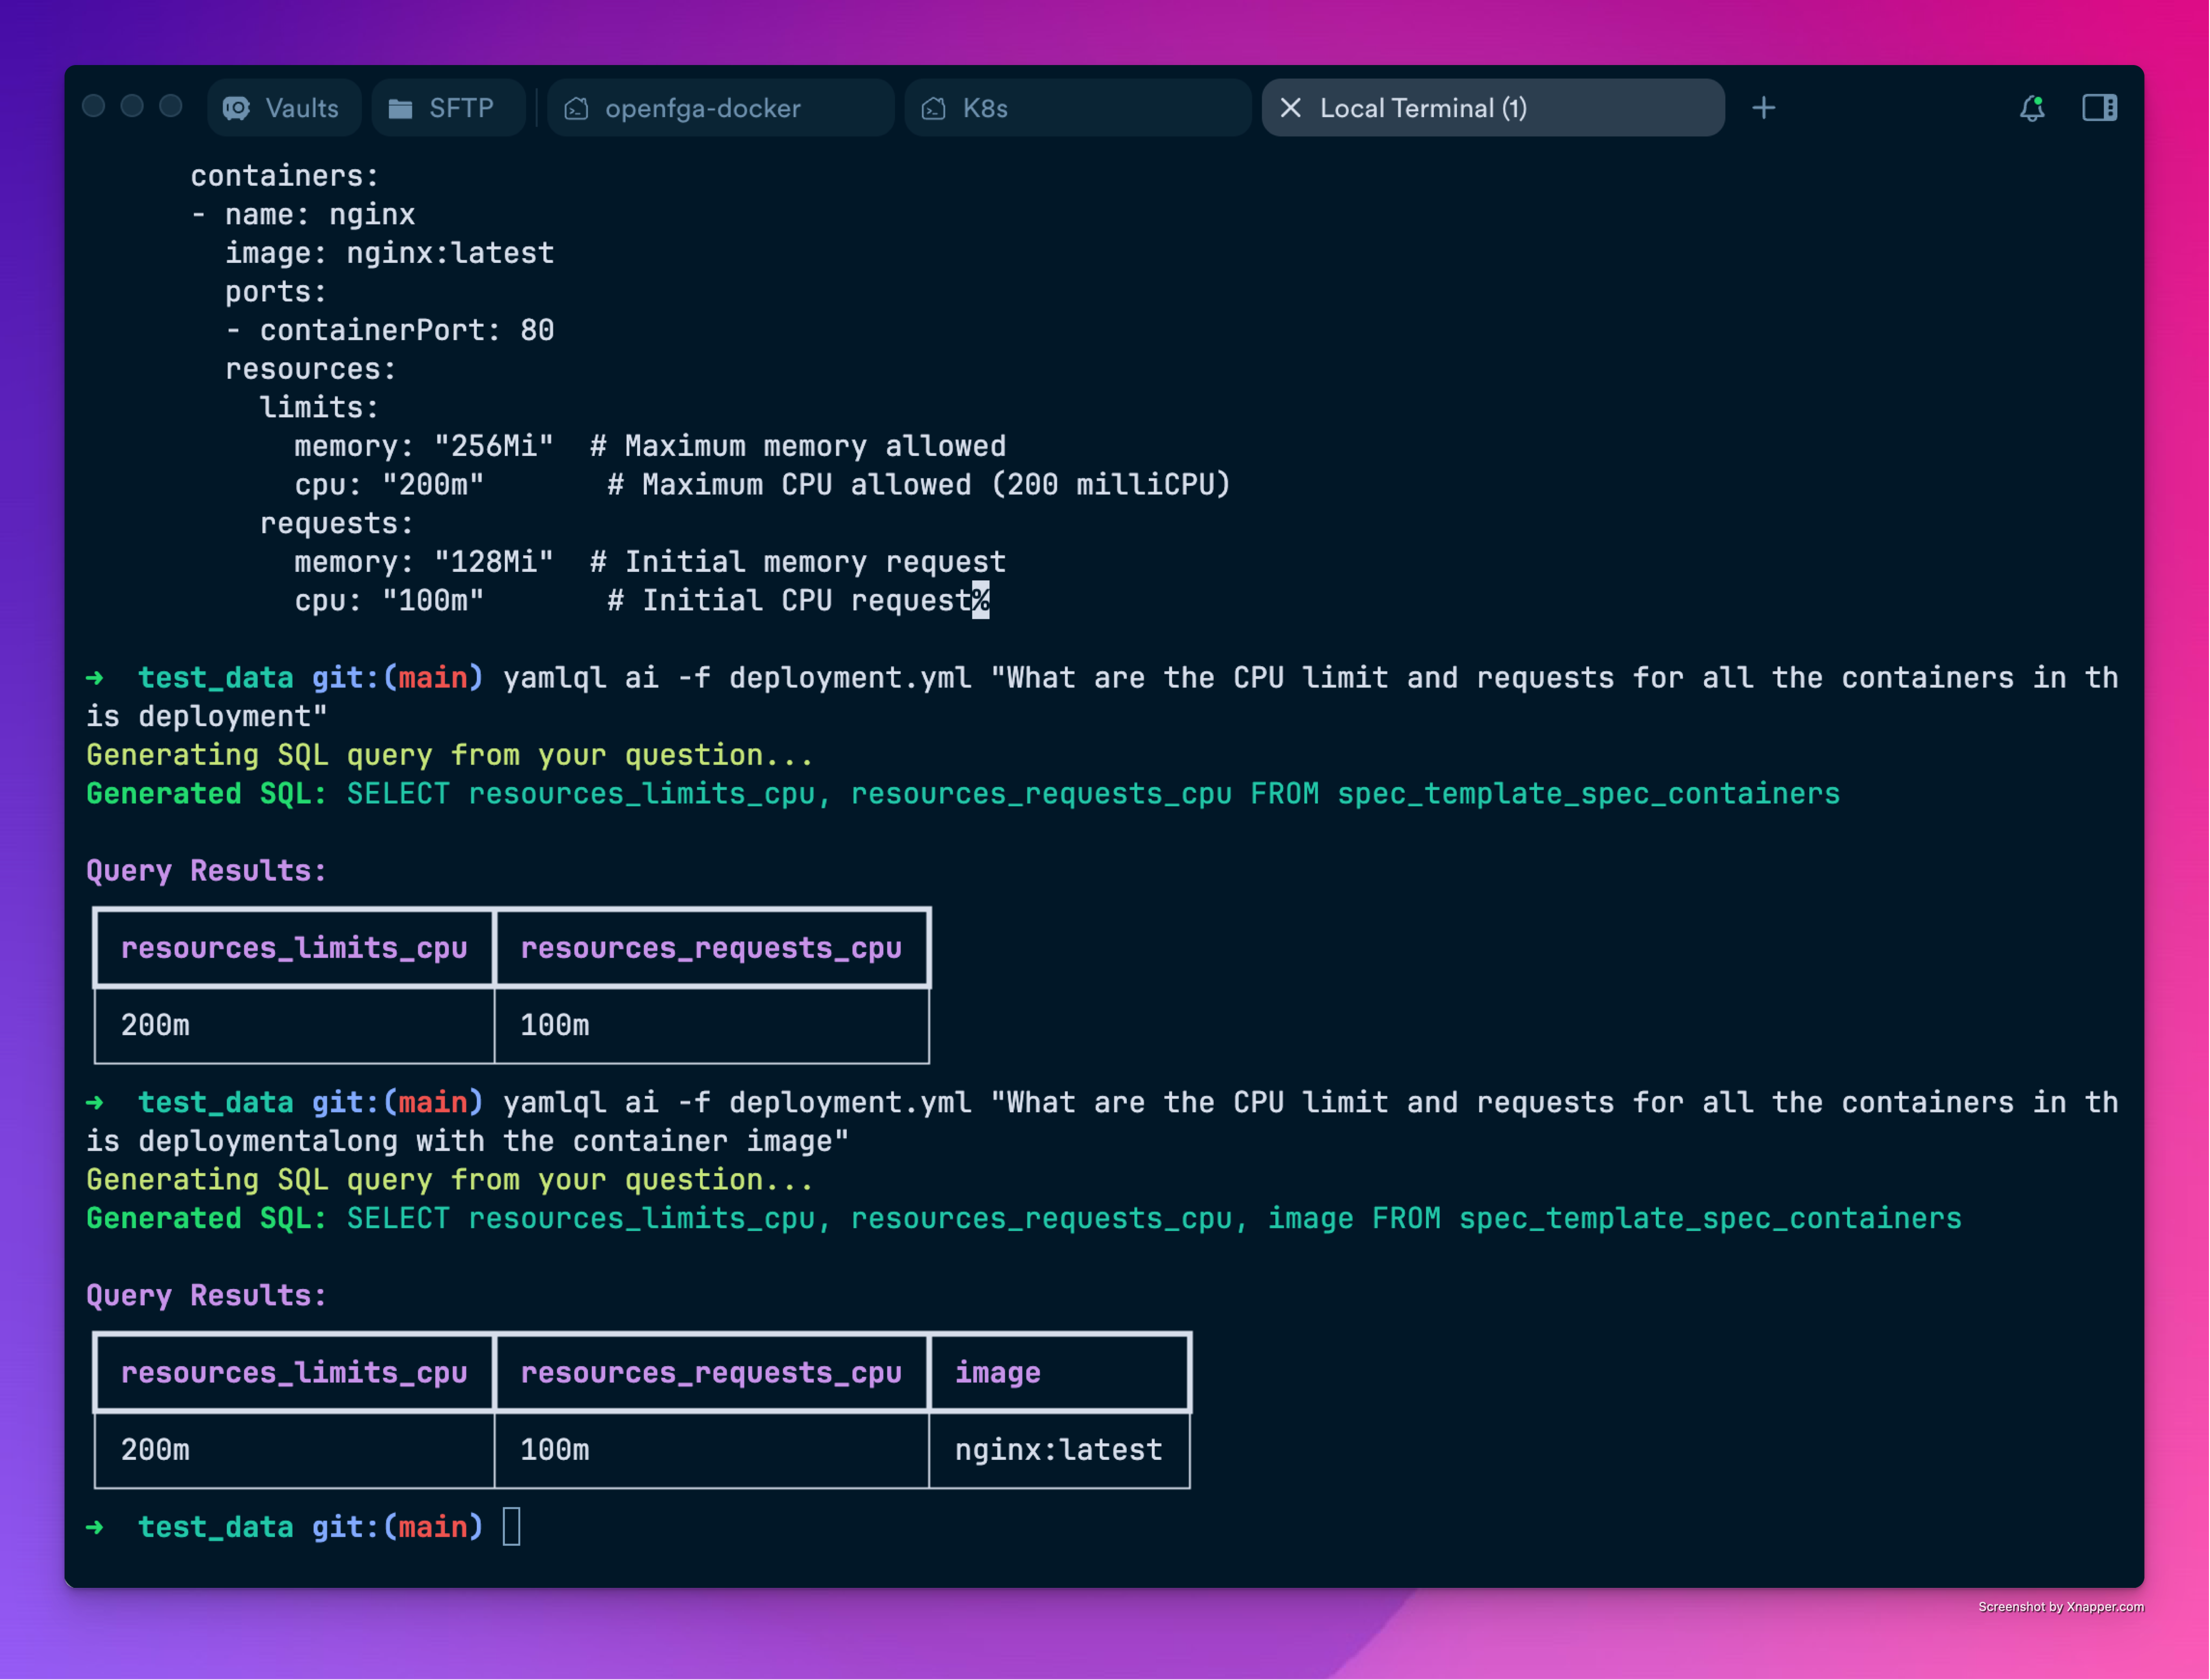Toggle the side panel icon
Screen dimensions: 2210x1680
click(x=2099, y=108)
